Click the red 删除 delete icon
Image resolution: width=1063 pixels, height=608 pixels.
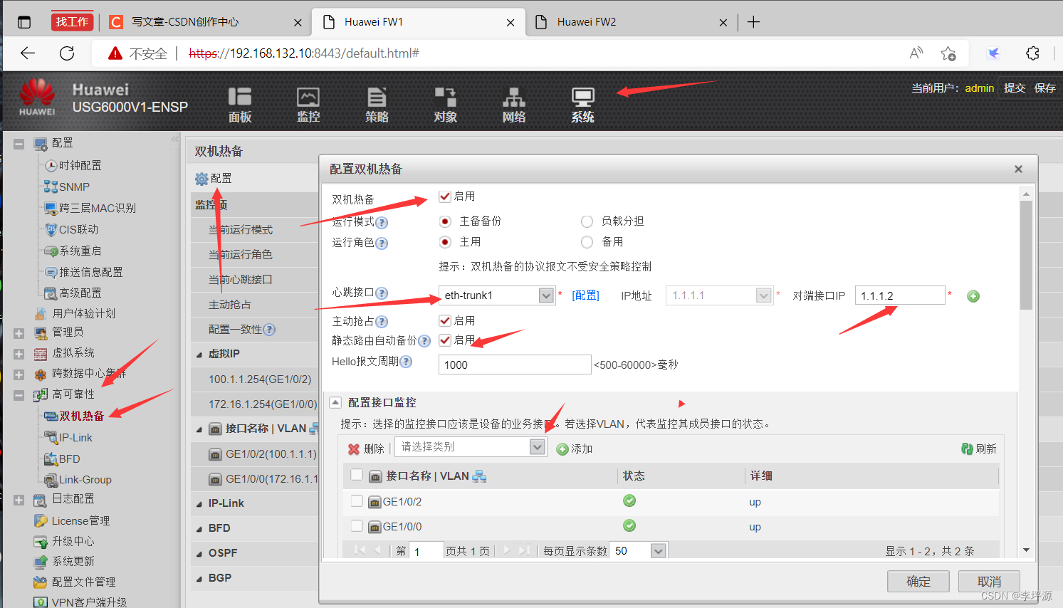pyautogui.click(x=354, y=449)
